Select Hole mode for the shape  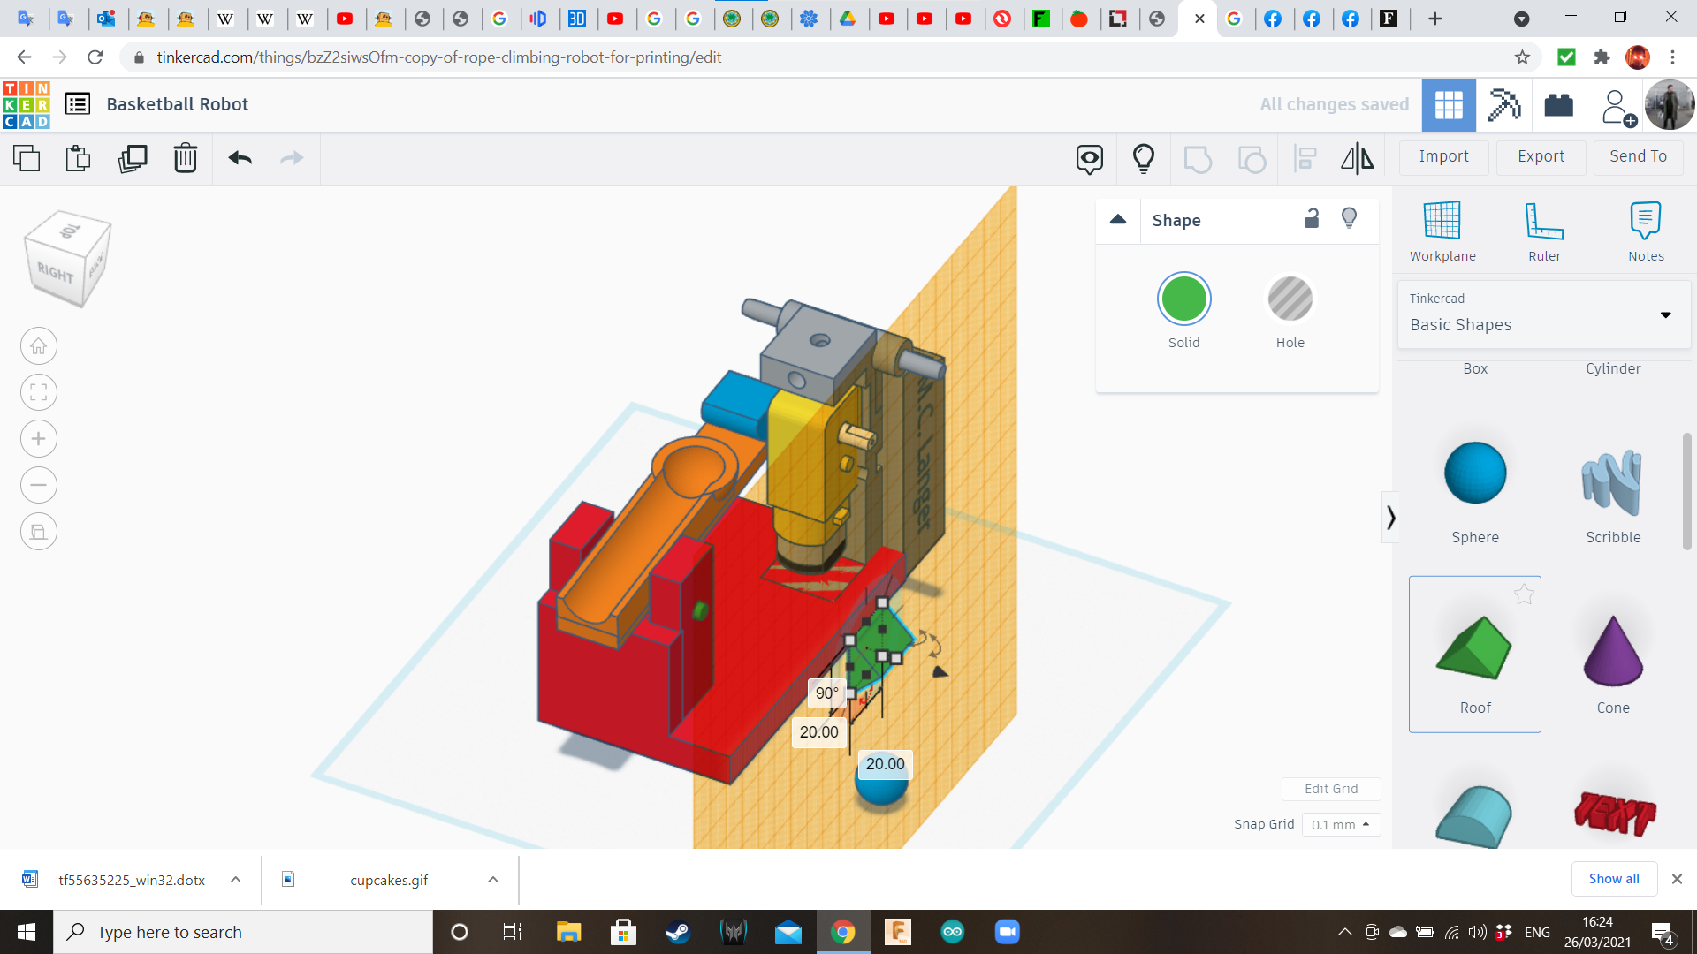click(1290, 299)
